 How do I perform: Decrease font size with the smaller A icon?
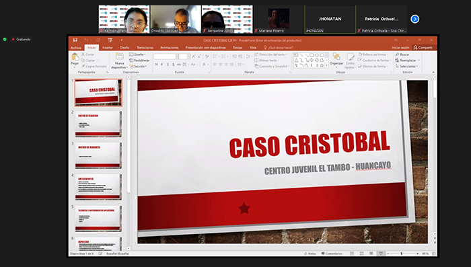tap(199, 56)
